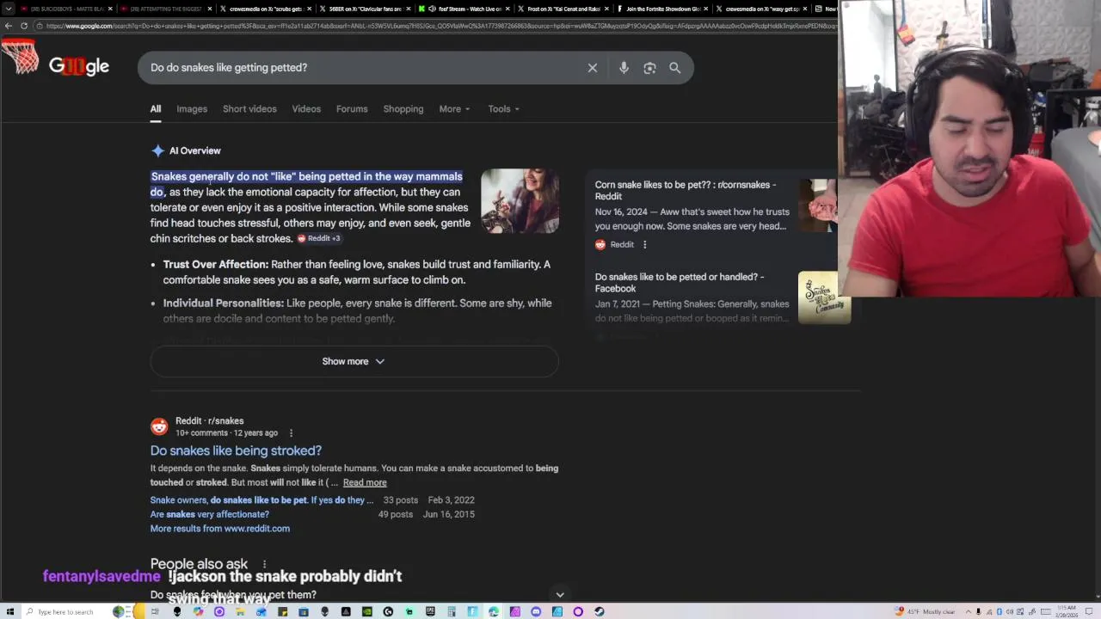Switch to the SUICIDEBOYS browser tab
The height and width of the screenshot is (619, 1101).
[67, 9]
